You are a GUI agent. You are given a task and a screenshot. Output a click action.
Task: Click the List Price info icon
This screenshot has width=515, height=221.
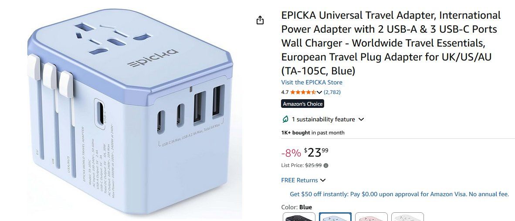click(x=326, y=166)
